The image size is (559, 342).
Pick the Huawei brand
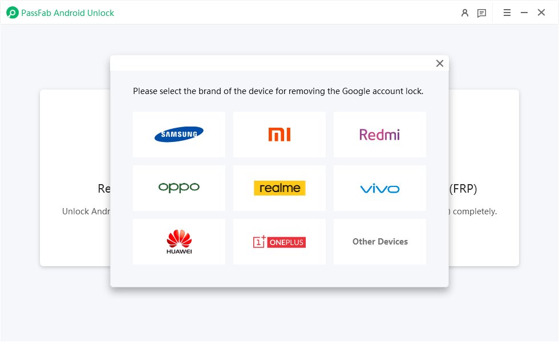tap(179, 241)
